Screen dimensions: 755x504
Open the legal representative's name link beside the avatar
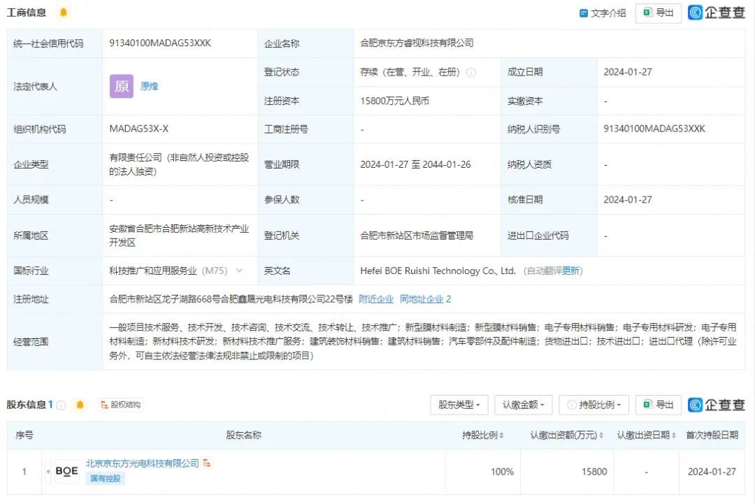pos(150,86)
